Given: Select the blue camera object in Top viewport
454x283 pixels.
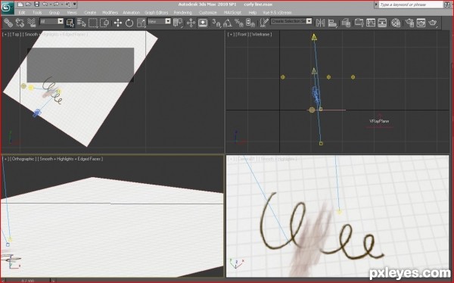Looking at the screenshot, I should click(36, 113).
